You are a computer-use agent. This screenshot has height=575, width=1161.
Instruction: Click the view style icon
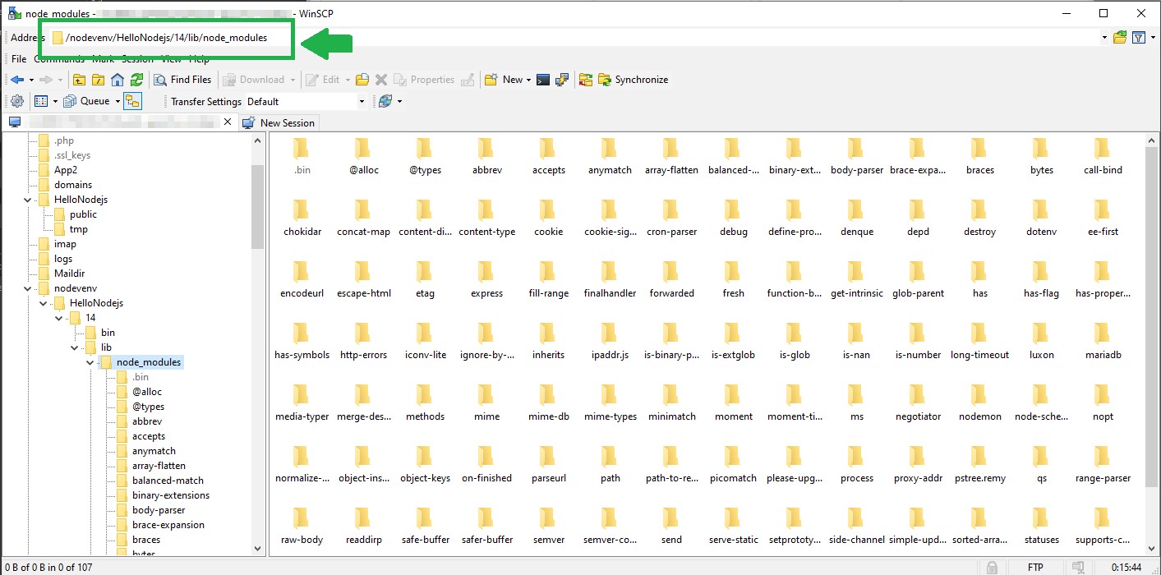[41, 101]
